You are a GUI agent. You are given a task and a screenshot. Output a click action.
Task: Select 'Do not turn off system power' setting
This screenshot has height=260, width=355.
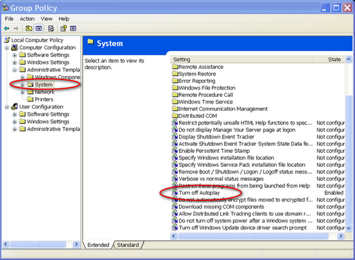tap(245, 221)
